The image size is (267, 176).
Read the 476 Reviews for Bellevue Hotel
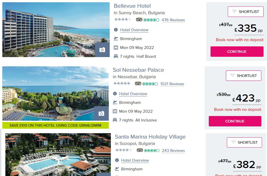173,20
